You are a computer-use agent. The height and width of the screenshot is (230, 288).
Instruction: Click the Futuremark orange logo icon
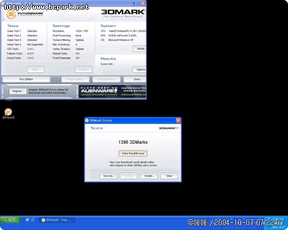click(x=11, y=14)
